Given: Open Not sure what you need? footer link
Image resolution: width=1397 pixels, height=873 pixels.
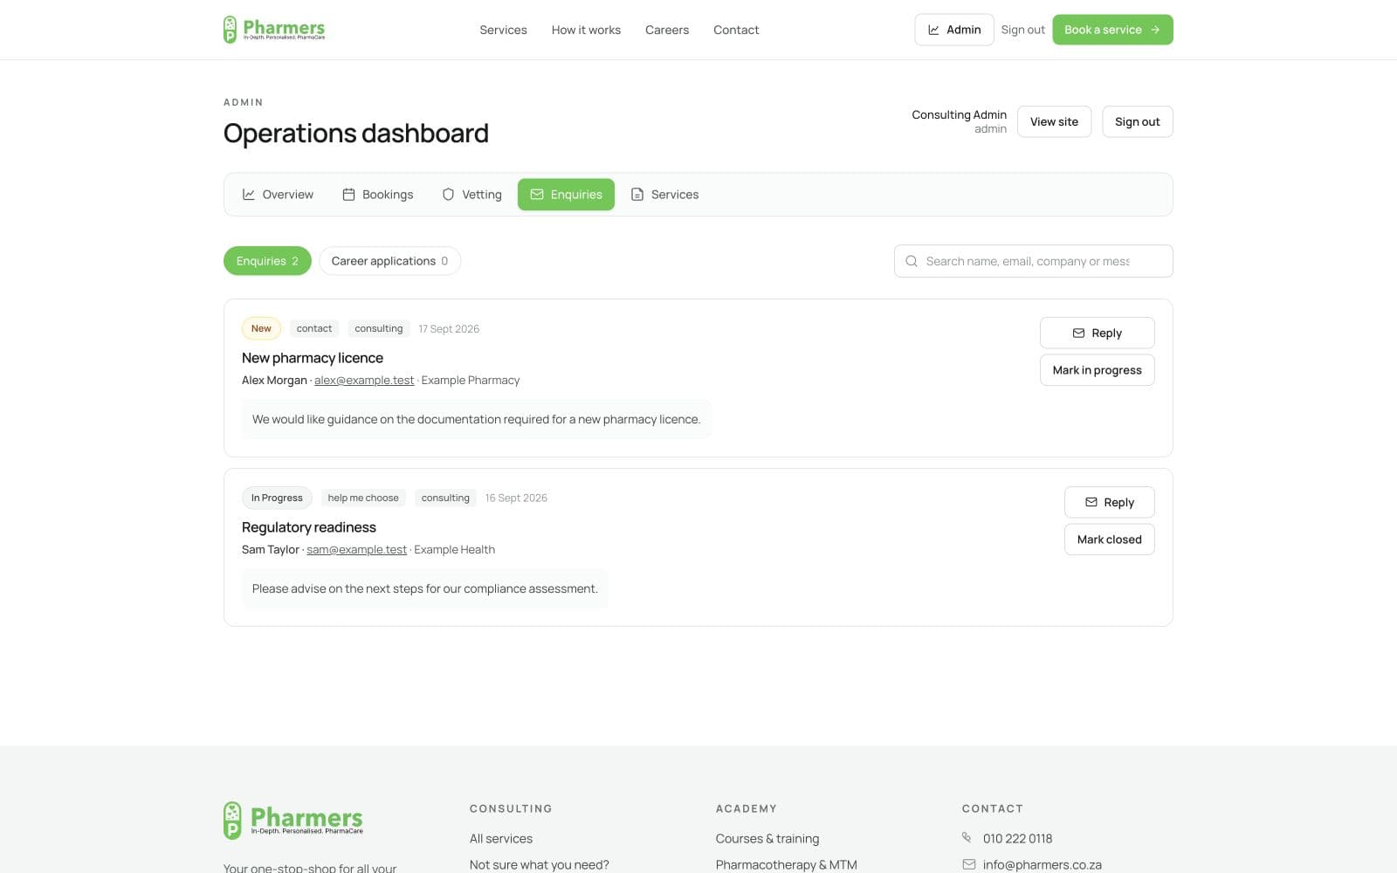Looking at the screenshot, I should pyautogui.click(x=540, y=865).
